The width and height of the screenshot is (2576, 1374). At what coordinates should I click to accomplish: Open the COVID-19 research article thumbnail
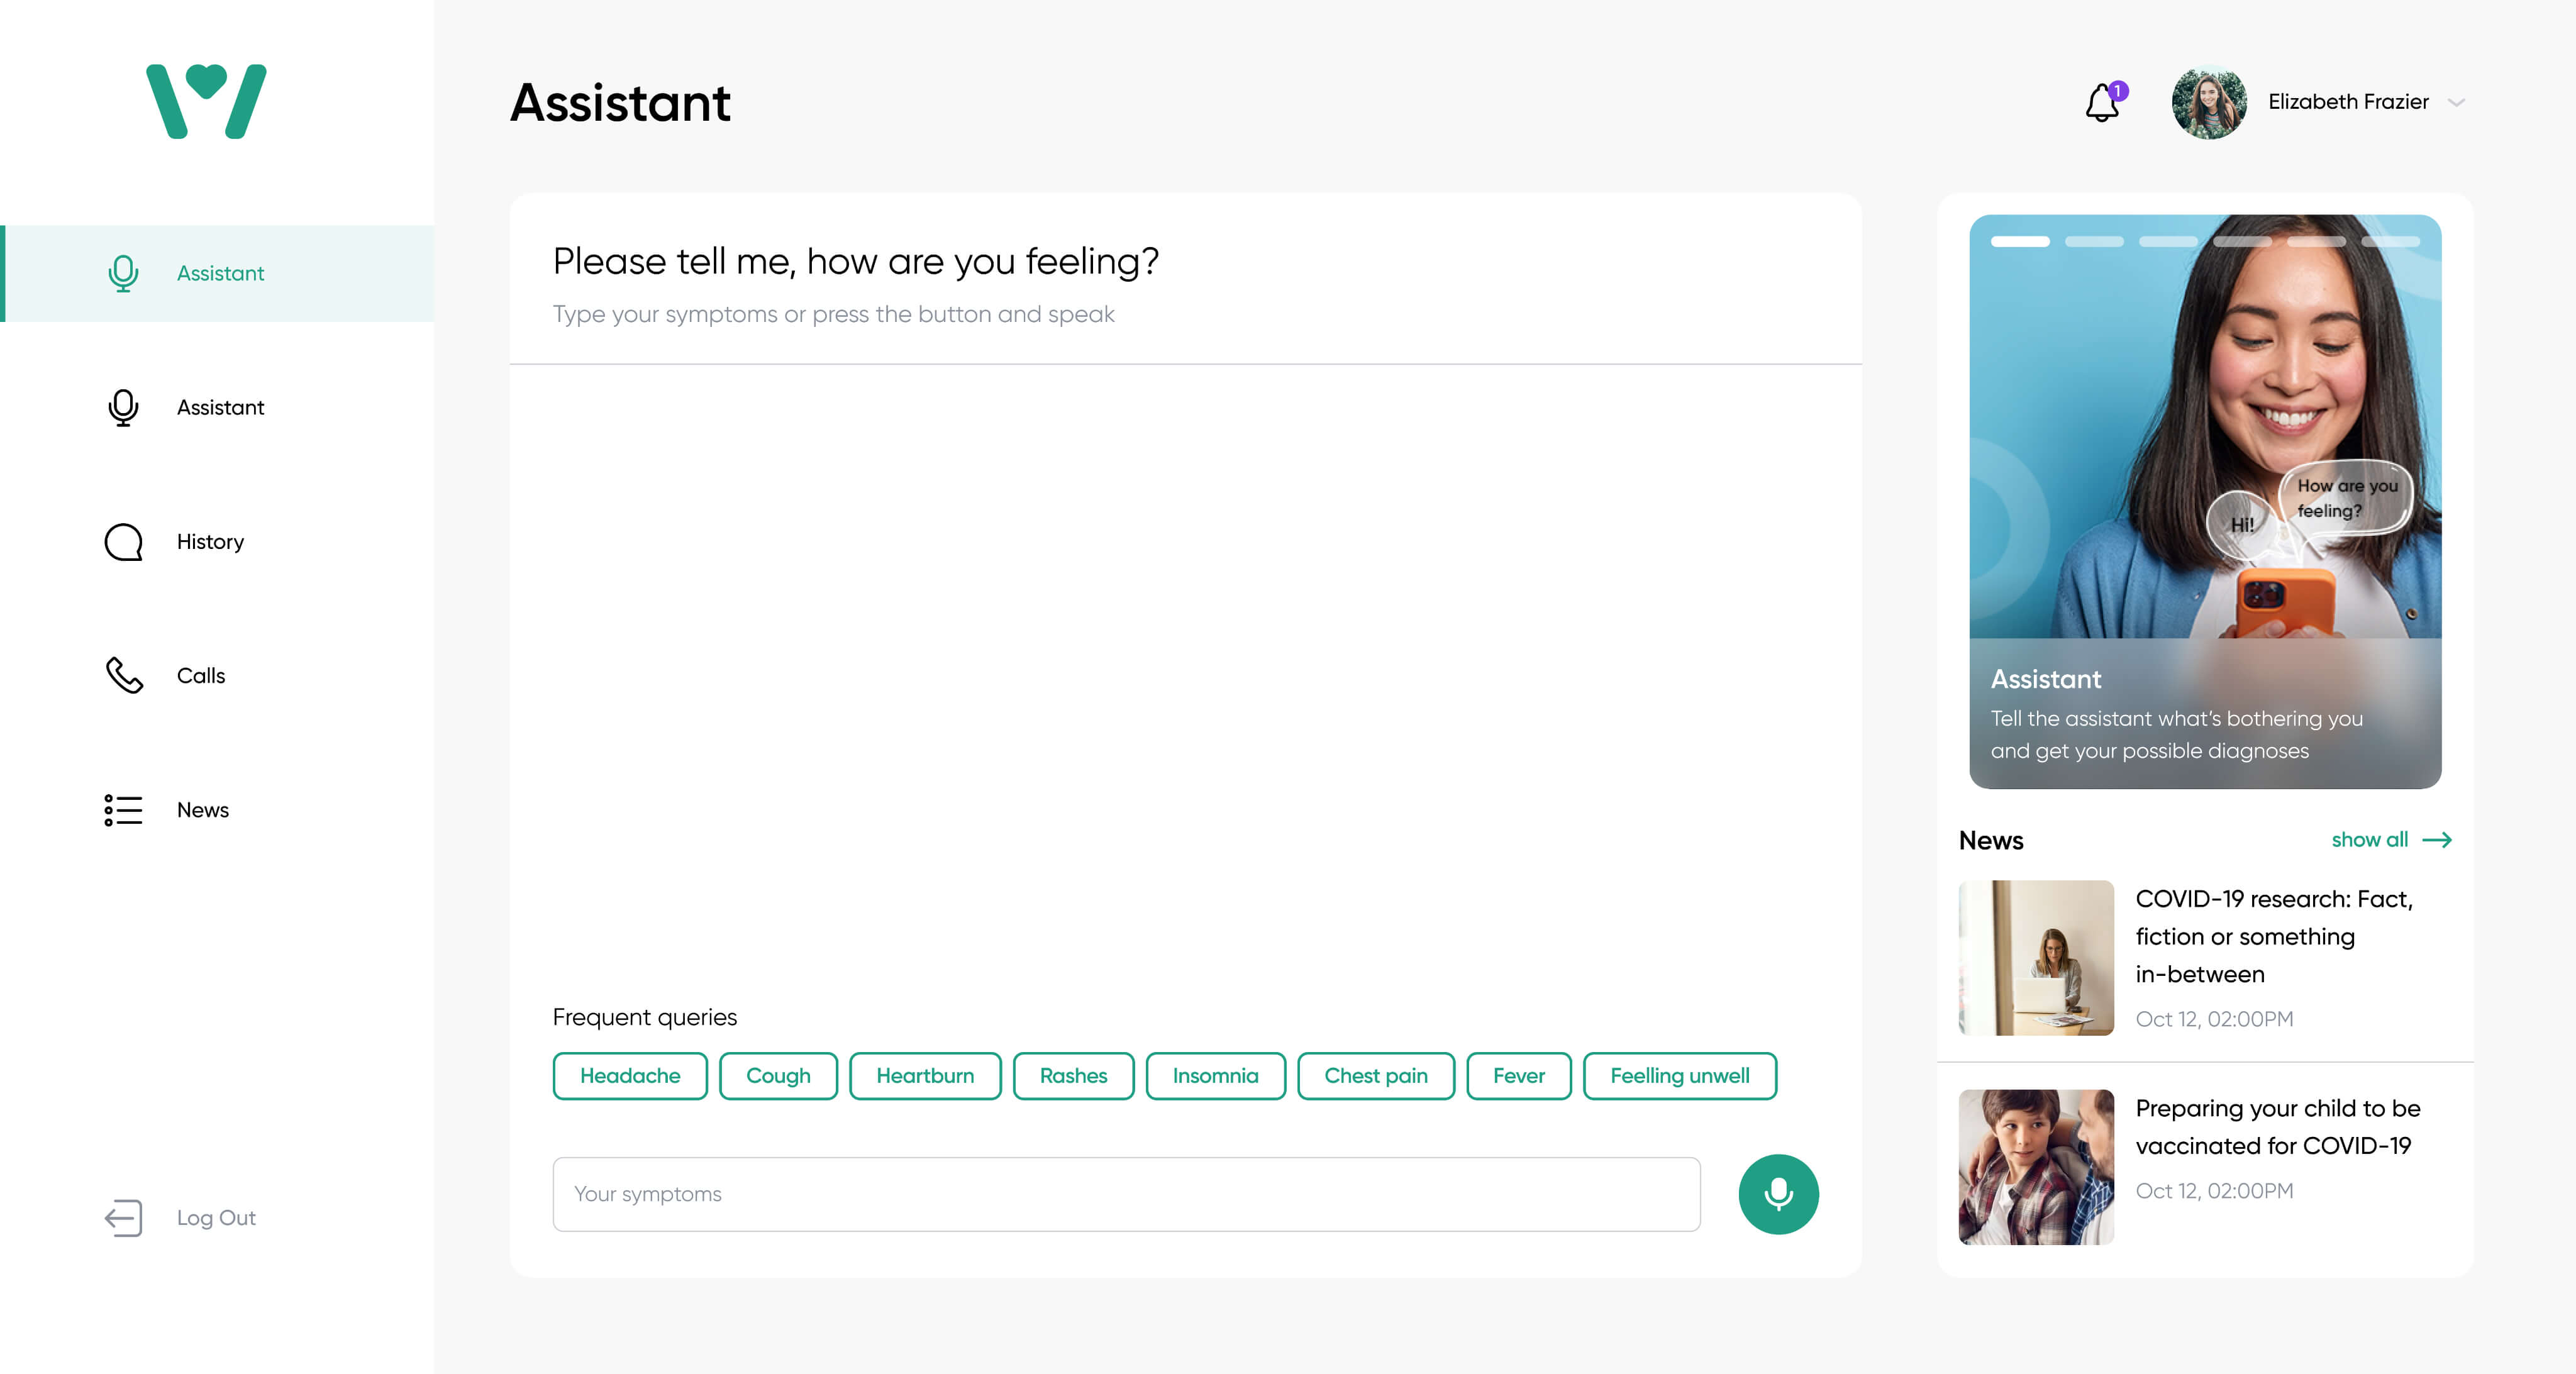[x=2036, y=958]
